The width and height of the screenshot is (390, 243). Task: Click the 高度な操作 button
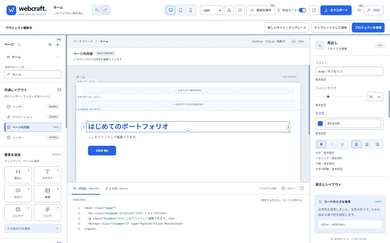coord(261,10)
